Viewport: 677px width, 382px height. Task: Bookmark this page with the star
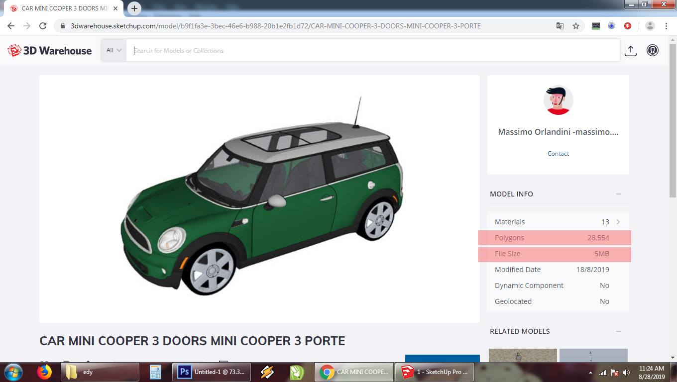[576, 26]
